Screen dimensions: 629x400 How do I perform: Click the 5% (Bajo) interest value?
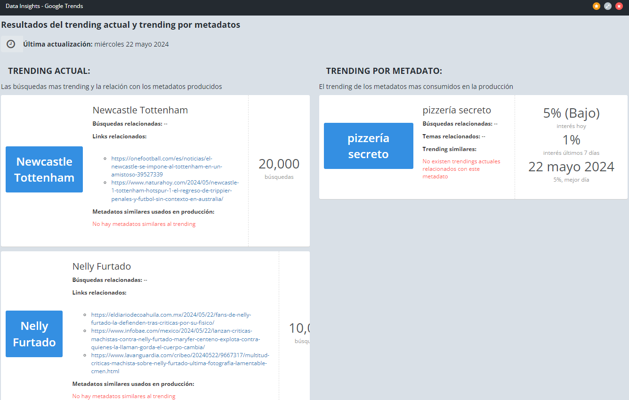[571, 113]
